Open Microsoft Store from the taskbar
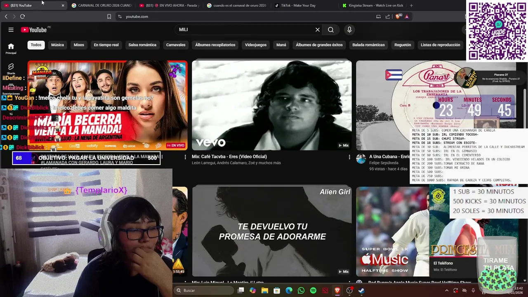This screenshot has height=297, width=528. pyautogui.click(x=277, y=290)
